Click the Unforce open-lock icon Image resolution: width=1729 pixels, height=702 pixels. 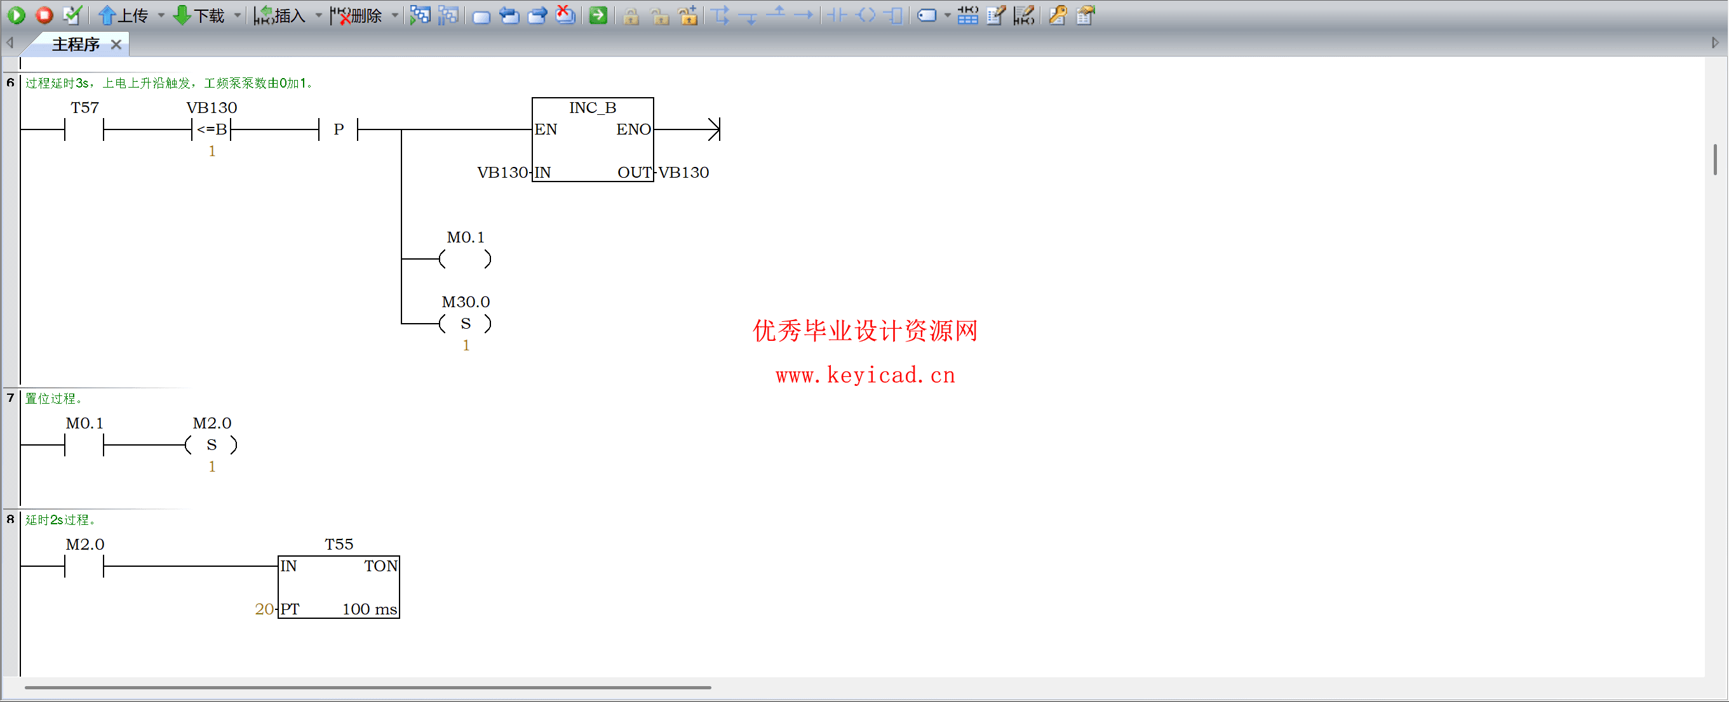[660, 15]
